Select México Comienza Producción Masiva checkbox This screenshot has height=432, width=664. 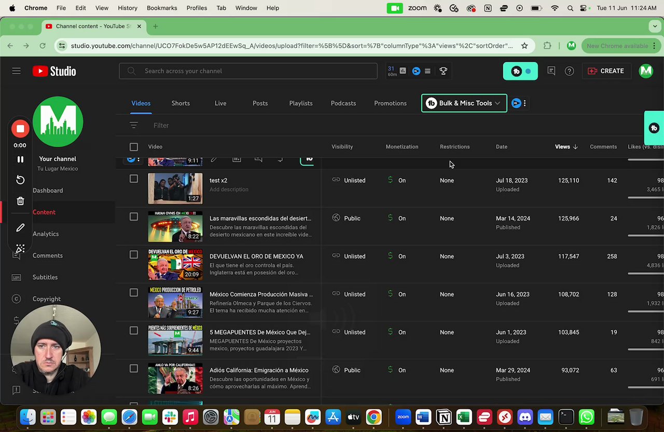134,292
